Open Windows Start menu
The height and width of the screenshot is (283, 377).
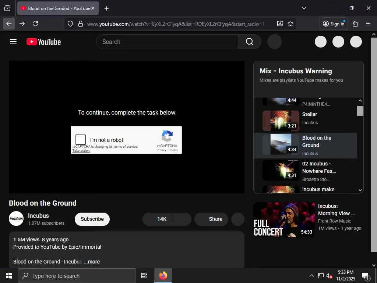pyautogui.click(x=9, y=276)
